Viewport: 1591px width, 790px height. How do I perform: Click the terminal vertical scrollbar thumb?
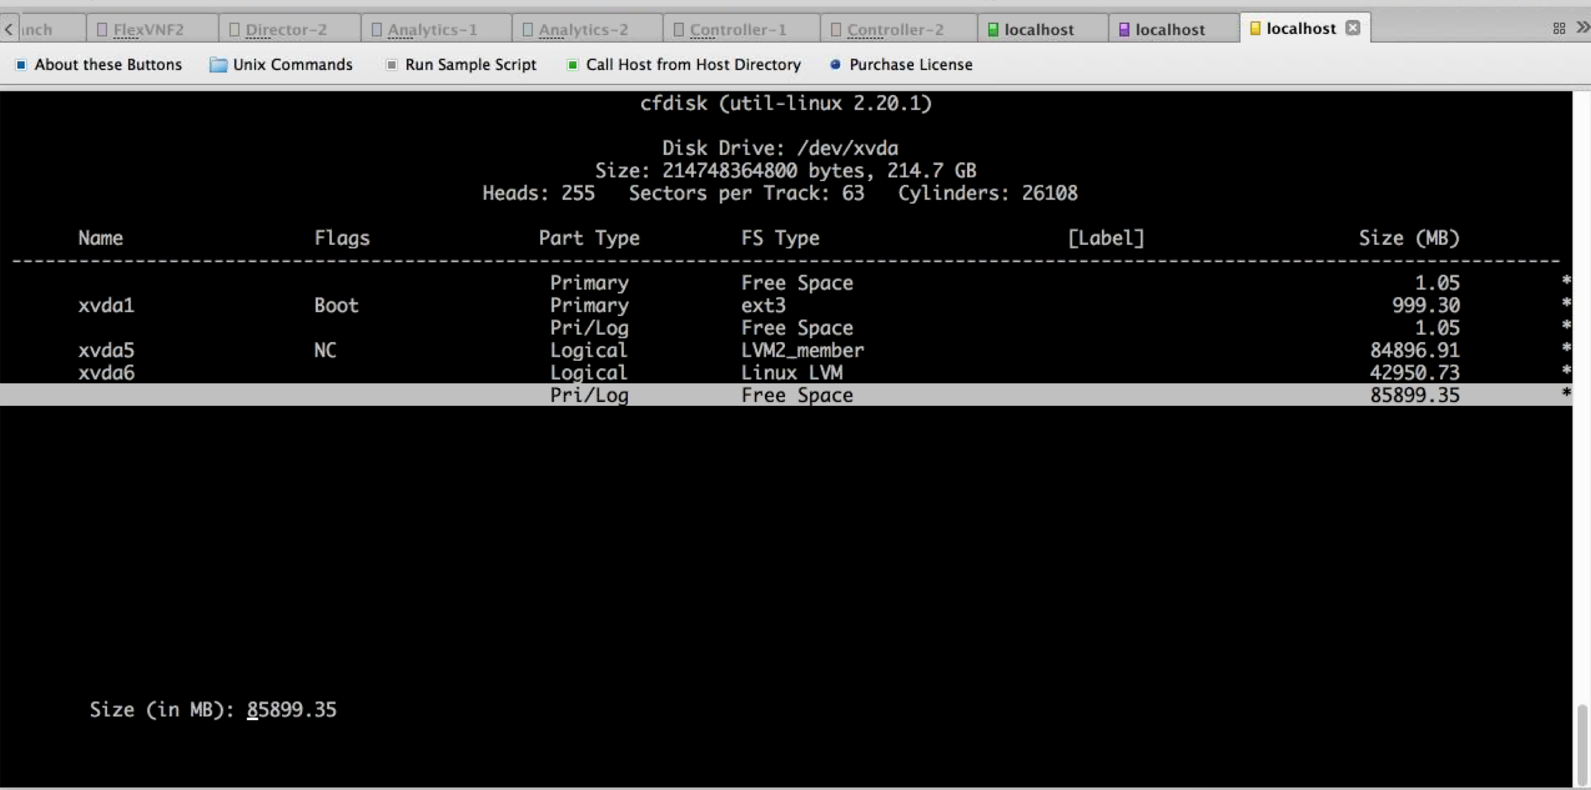(1582, 744)
